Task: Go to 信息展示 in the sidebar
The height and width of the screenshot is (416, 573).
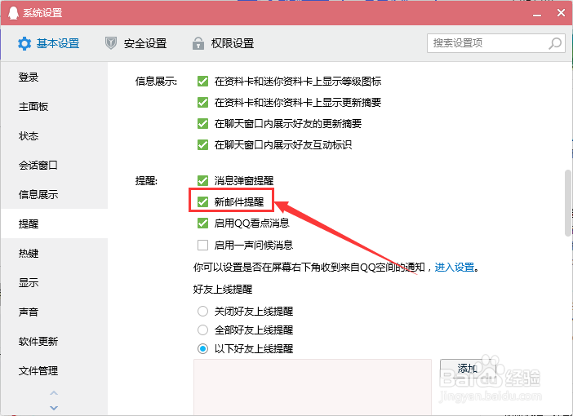Action: tap(54, 194)
